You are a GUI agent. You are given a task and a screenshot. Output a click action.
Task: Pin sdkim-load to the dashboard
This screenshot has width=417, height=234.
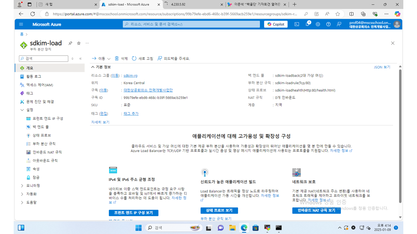coord(70,43)
